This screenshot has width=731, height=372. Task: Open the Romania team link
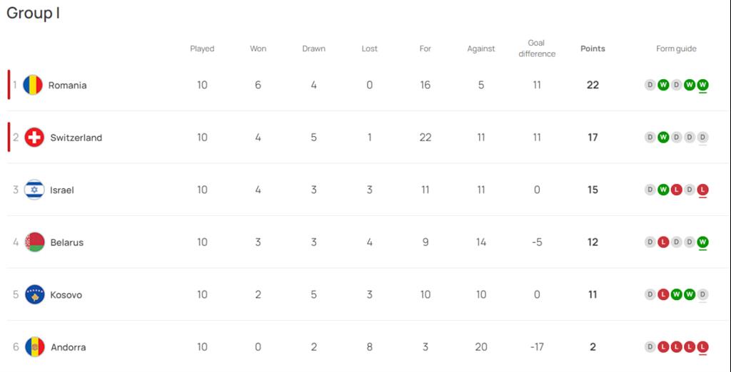[68, 86]
